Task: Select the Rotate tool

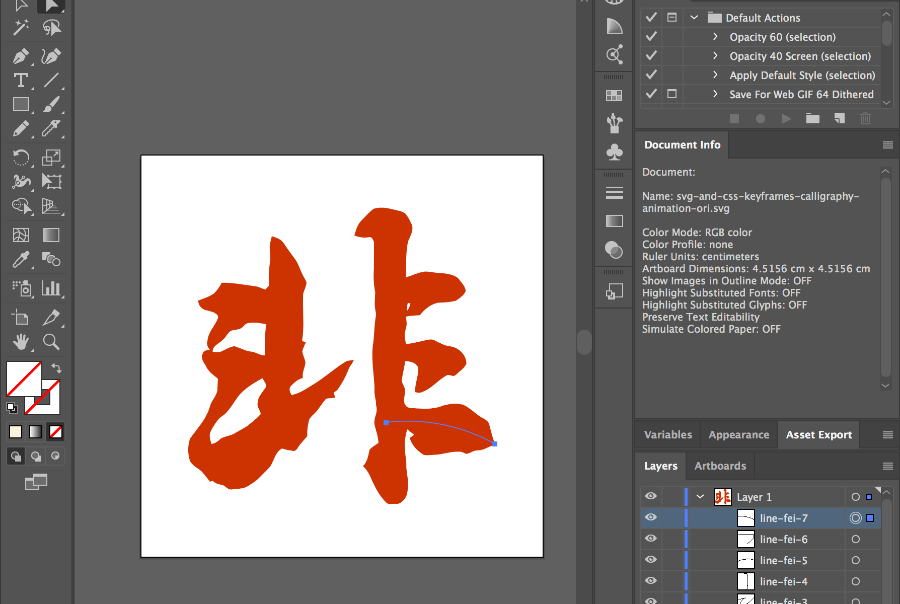Action: [x=21, y=158]
